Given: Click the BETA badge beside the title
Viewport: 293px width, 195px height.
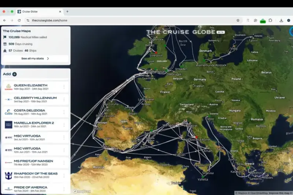Looking at the screenshot, I should click(x=220, y=32).
